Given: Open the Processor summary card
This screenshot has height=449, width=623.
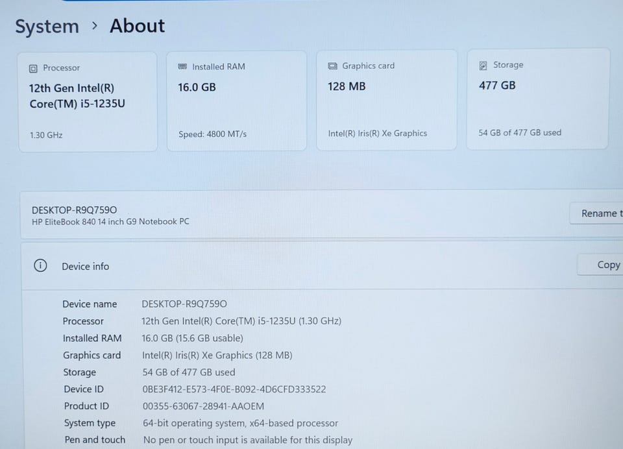Looking at the screenshot, I should tap(88, 102).
